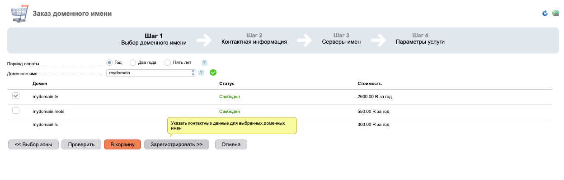Select the 'Год' payment period radio
564x180 pixels.
pyautogui.click(x=109, y=63)
